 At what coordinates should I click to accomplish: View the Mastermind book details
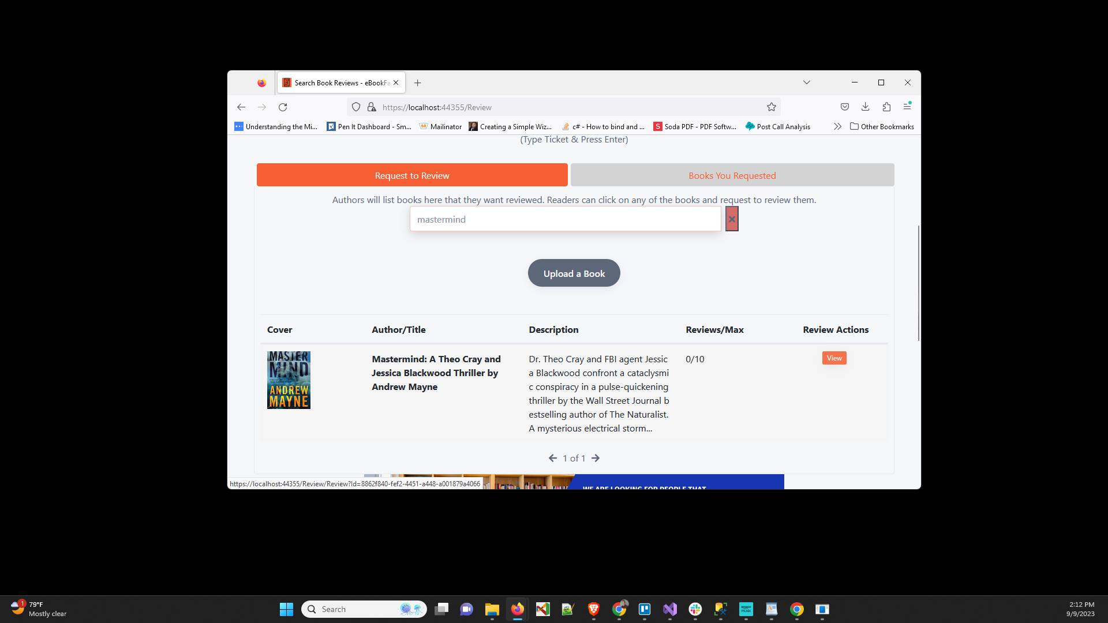coord(834,358)
